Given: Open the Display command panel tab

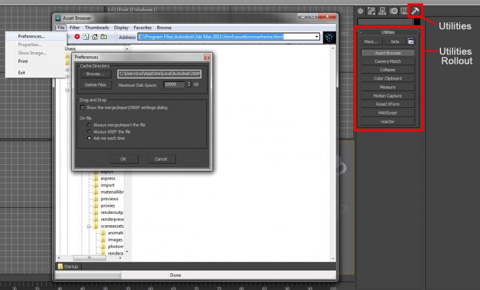Looking at the screenshot, I should click(404, 11).
